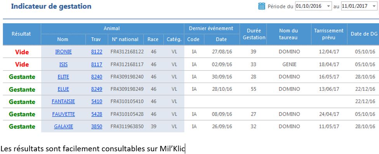Select the Nom du taureau column header
Viewport: 379px width, 154px height.
click(x=289, y=34)
